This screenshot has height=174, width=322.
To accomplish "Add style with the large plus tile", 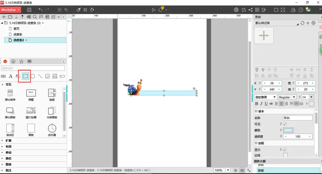I will [264, 36].
